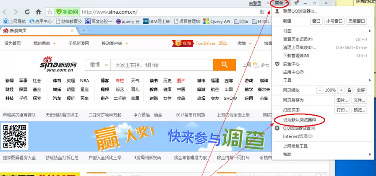Viewport: 376px width, 176px height.
Task: Open the 菜单 dropdown in title bar
Action: 280,3
